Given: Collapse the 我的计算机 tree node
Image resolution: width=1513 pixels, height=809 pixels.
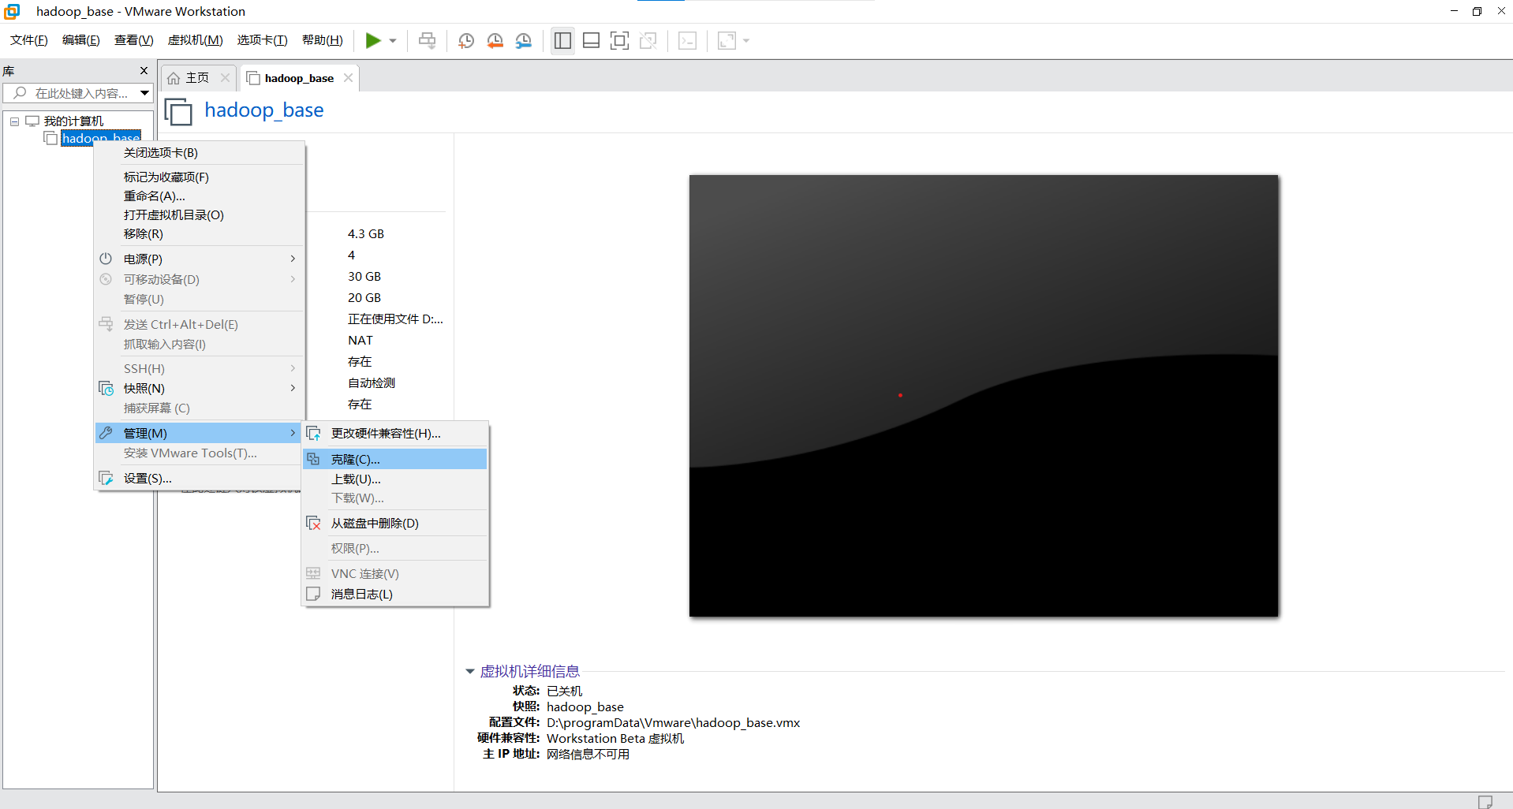Looking at the screenshot, I should [14, 121].
